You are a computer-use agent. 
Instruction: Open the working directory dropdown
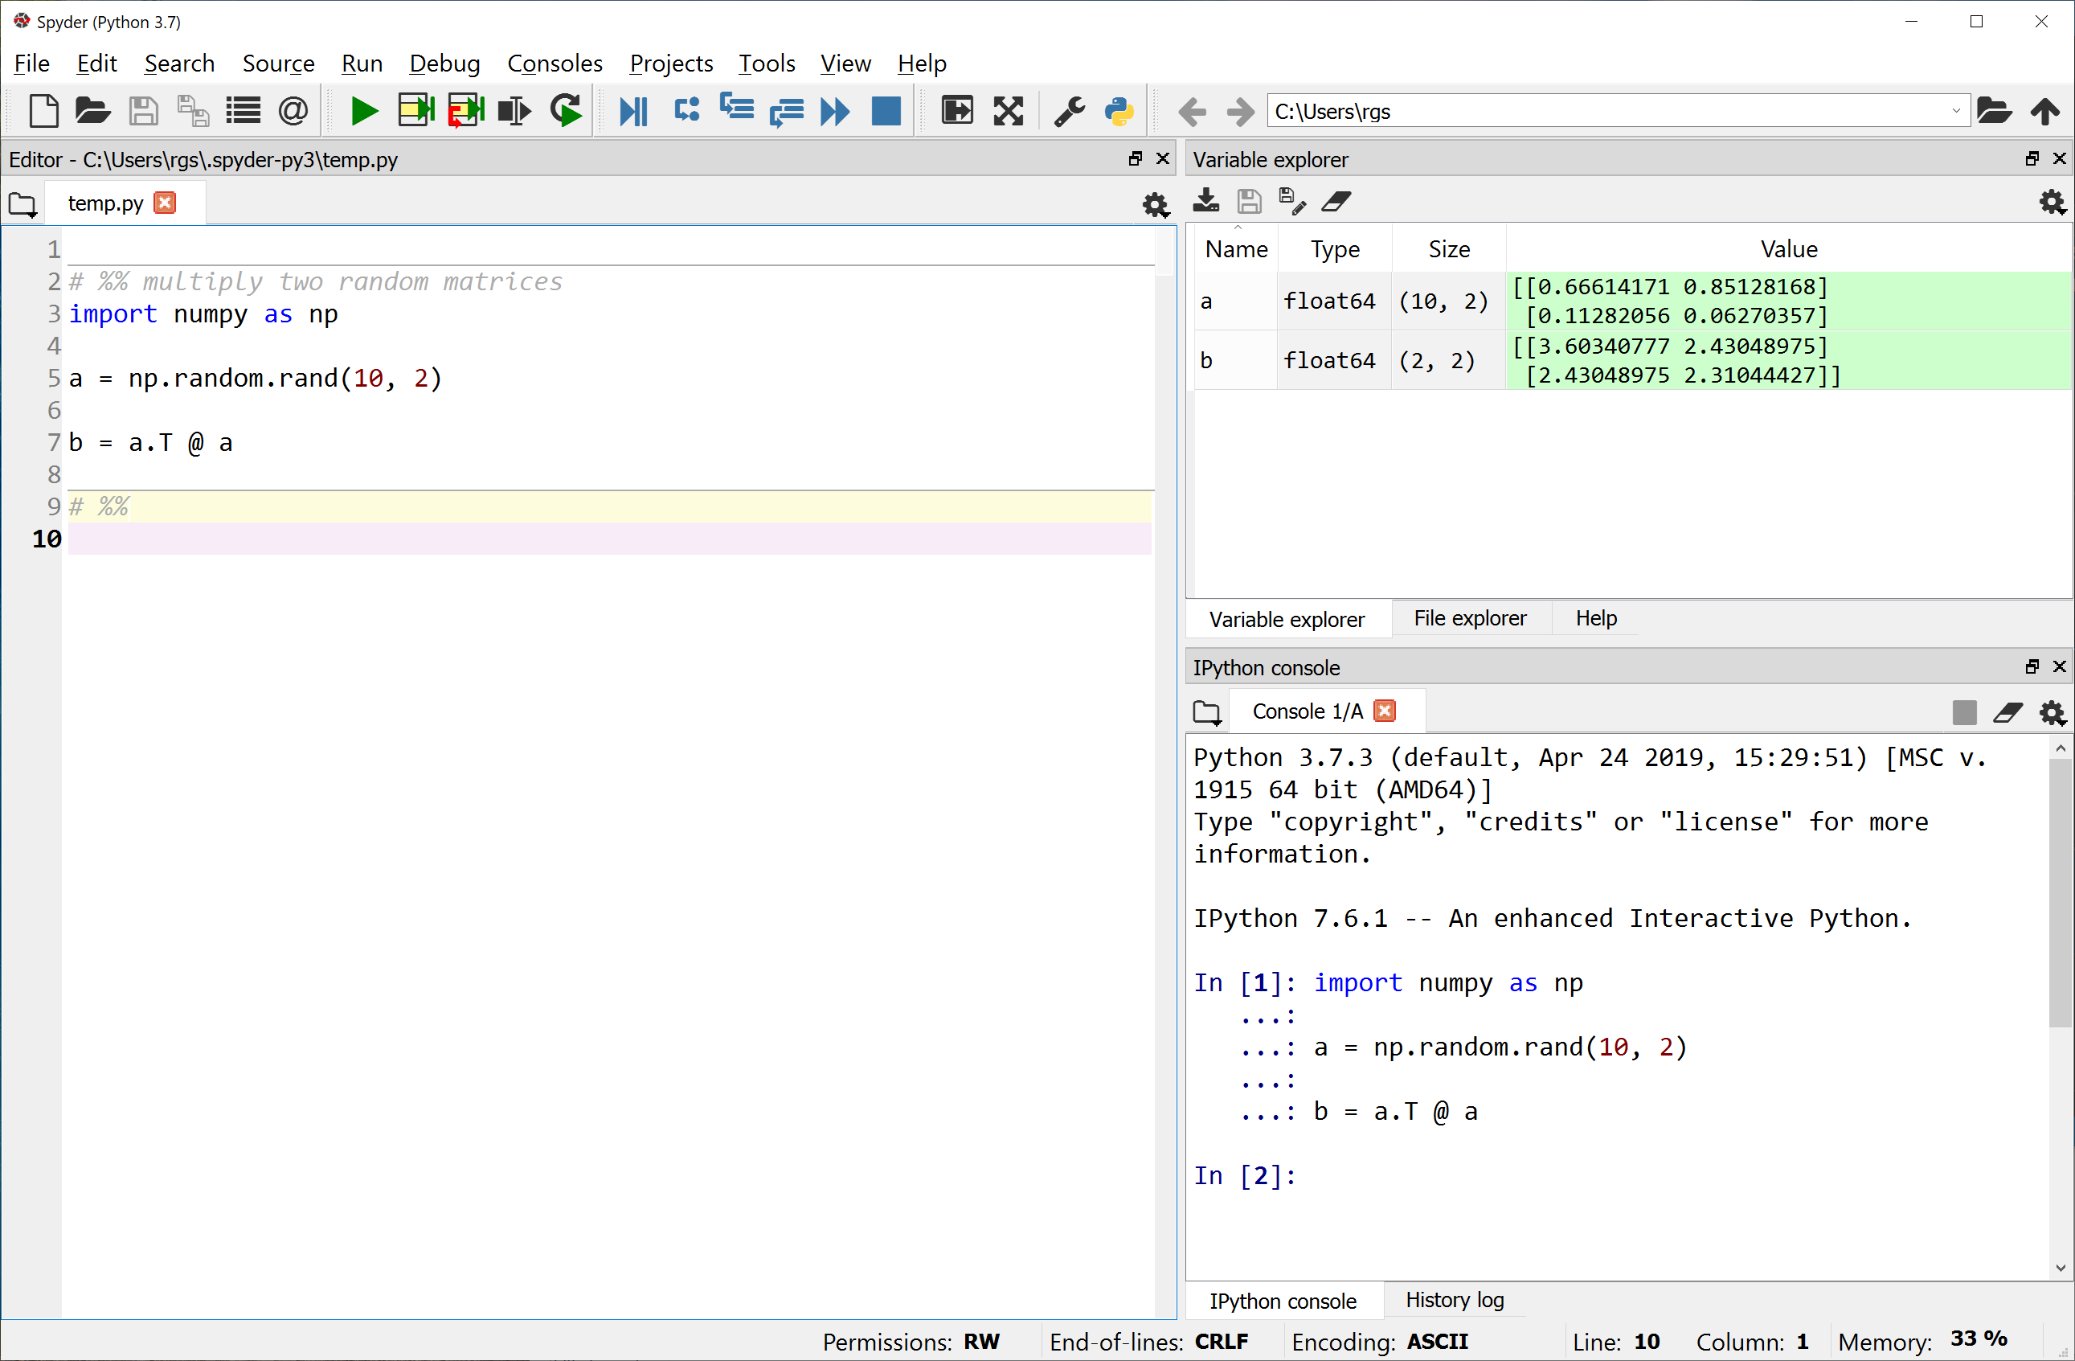point(1958,111)
